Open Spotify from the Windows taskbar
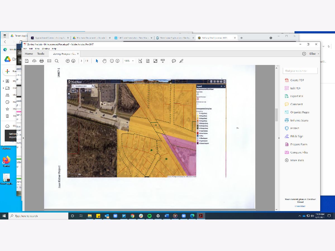This screenshot has width=335, height=251. 149,216
